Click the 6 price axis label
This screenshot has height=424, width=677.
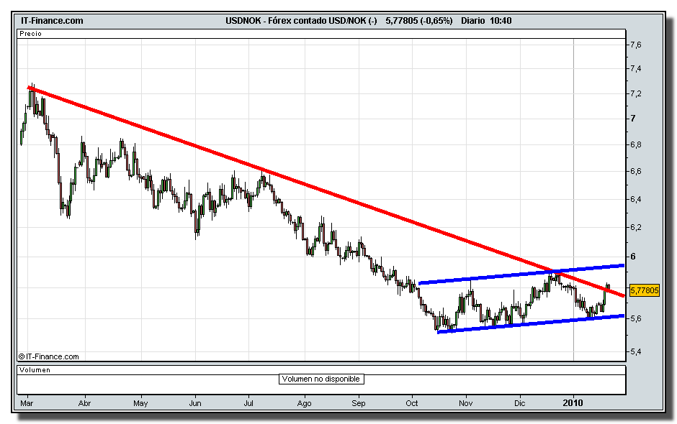pyautogui.click(x=633, y=257)
